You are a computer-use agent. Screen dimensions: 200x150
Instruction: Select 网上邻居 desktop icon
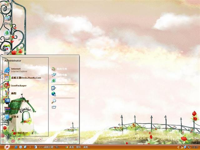[x=7, y=35]
